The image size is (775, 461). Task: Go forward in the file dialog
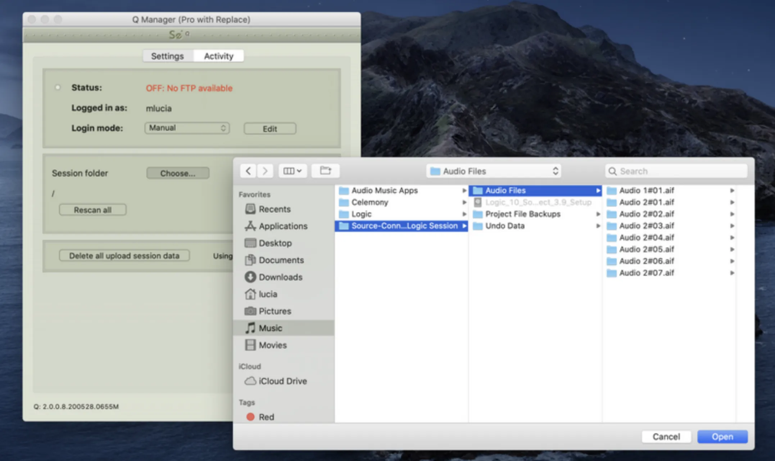(x=265, y=171)
